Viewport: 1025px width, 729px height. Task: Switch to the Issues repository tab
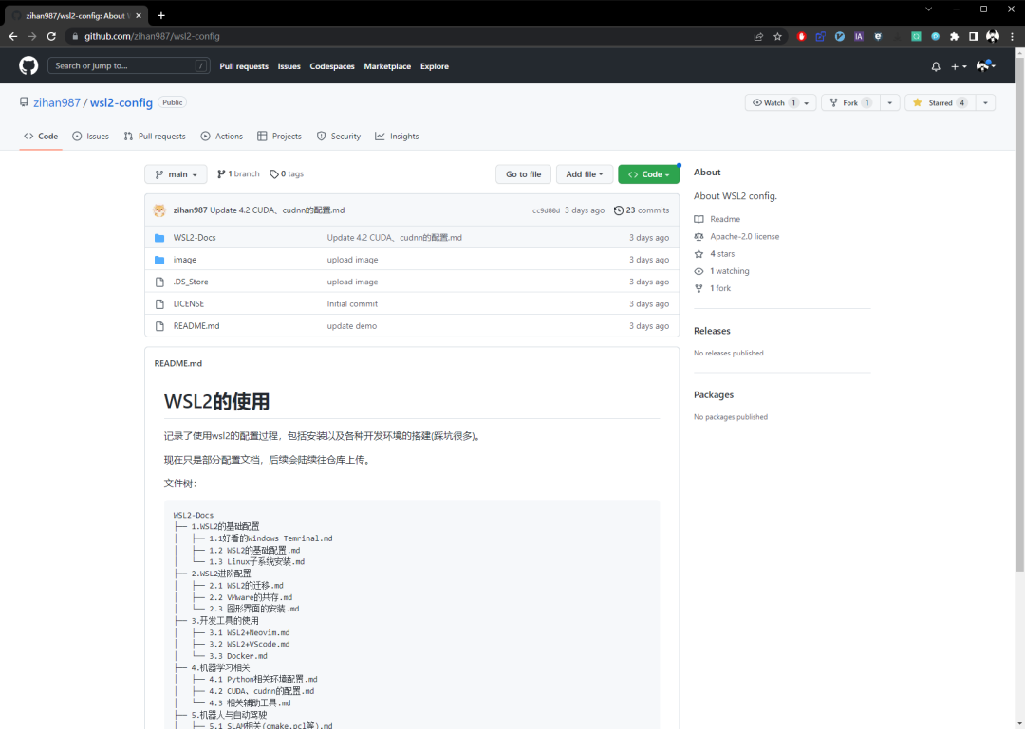tap(91, 137)
